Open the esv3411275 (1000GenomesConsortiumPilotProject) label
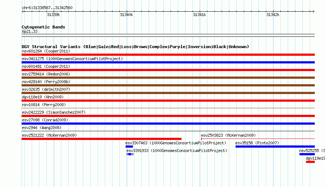This screenshot has width=325, height=187. click(x=72, y=59)
